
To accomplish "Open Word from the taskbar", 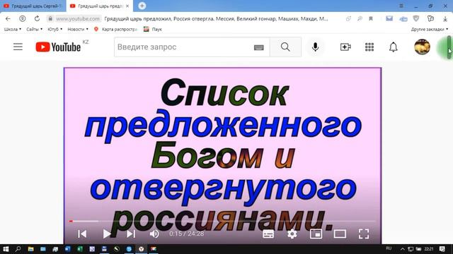I will tap(68, 249).
